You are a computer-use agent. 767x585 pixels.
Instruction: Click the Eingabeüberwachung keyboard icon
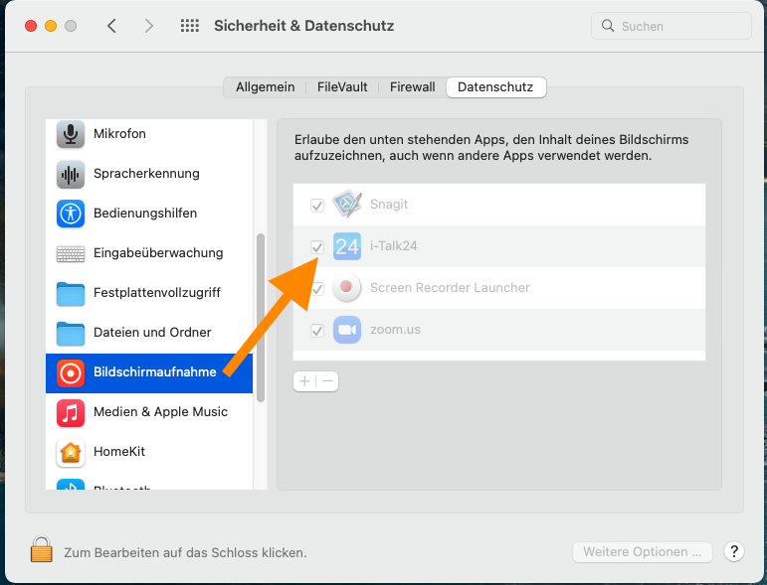pos(71,253)
